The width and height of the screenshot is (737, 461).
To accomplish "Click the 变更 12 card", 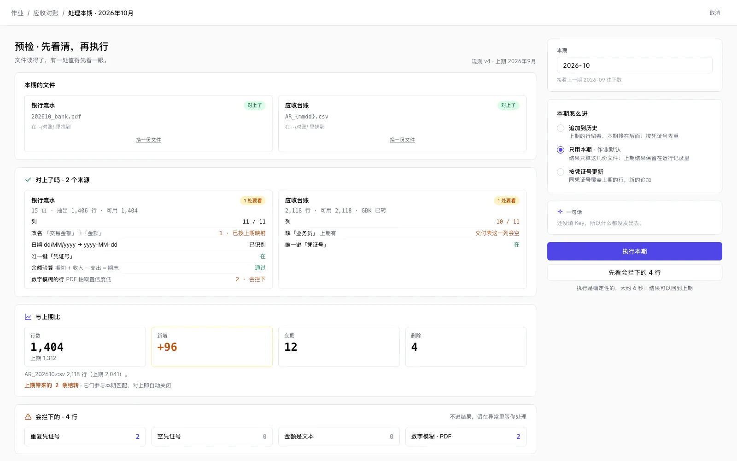I will (x=339, y=347).
